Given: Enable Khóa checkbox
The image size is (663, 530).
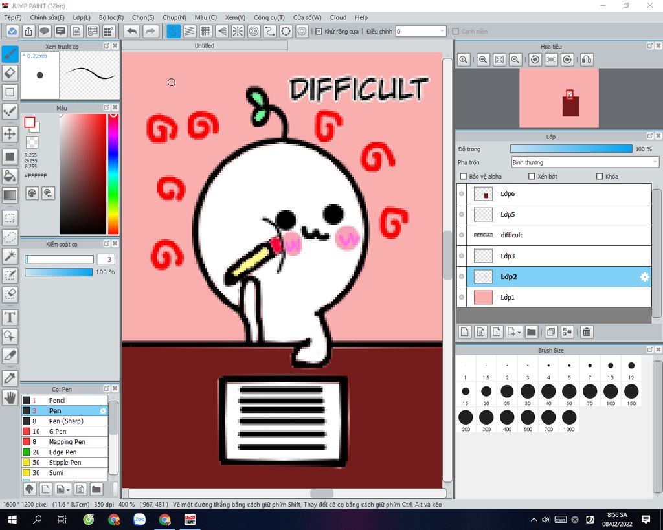Looking at the screenshot, I should pos(599,176).
